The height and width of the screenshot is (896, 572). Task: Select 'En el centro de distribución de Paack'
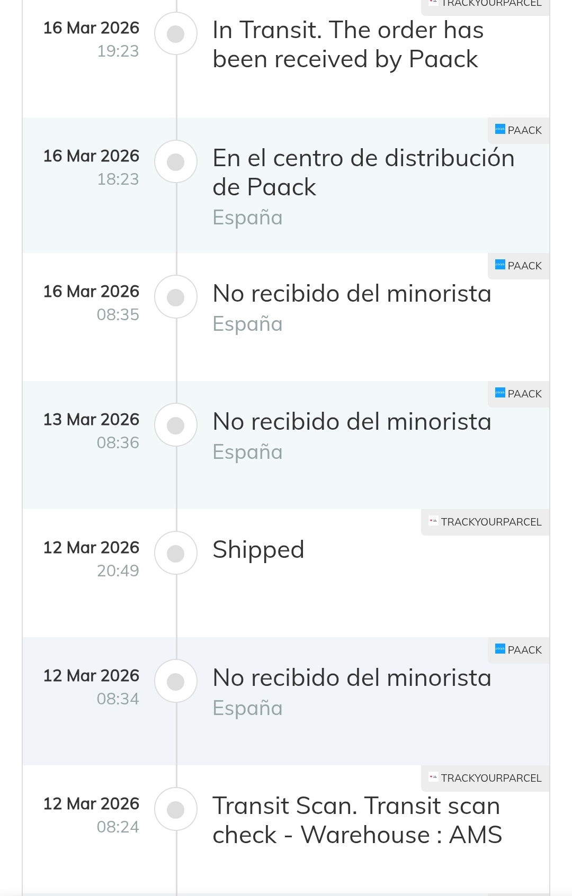(363, 173)
